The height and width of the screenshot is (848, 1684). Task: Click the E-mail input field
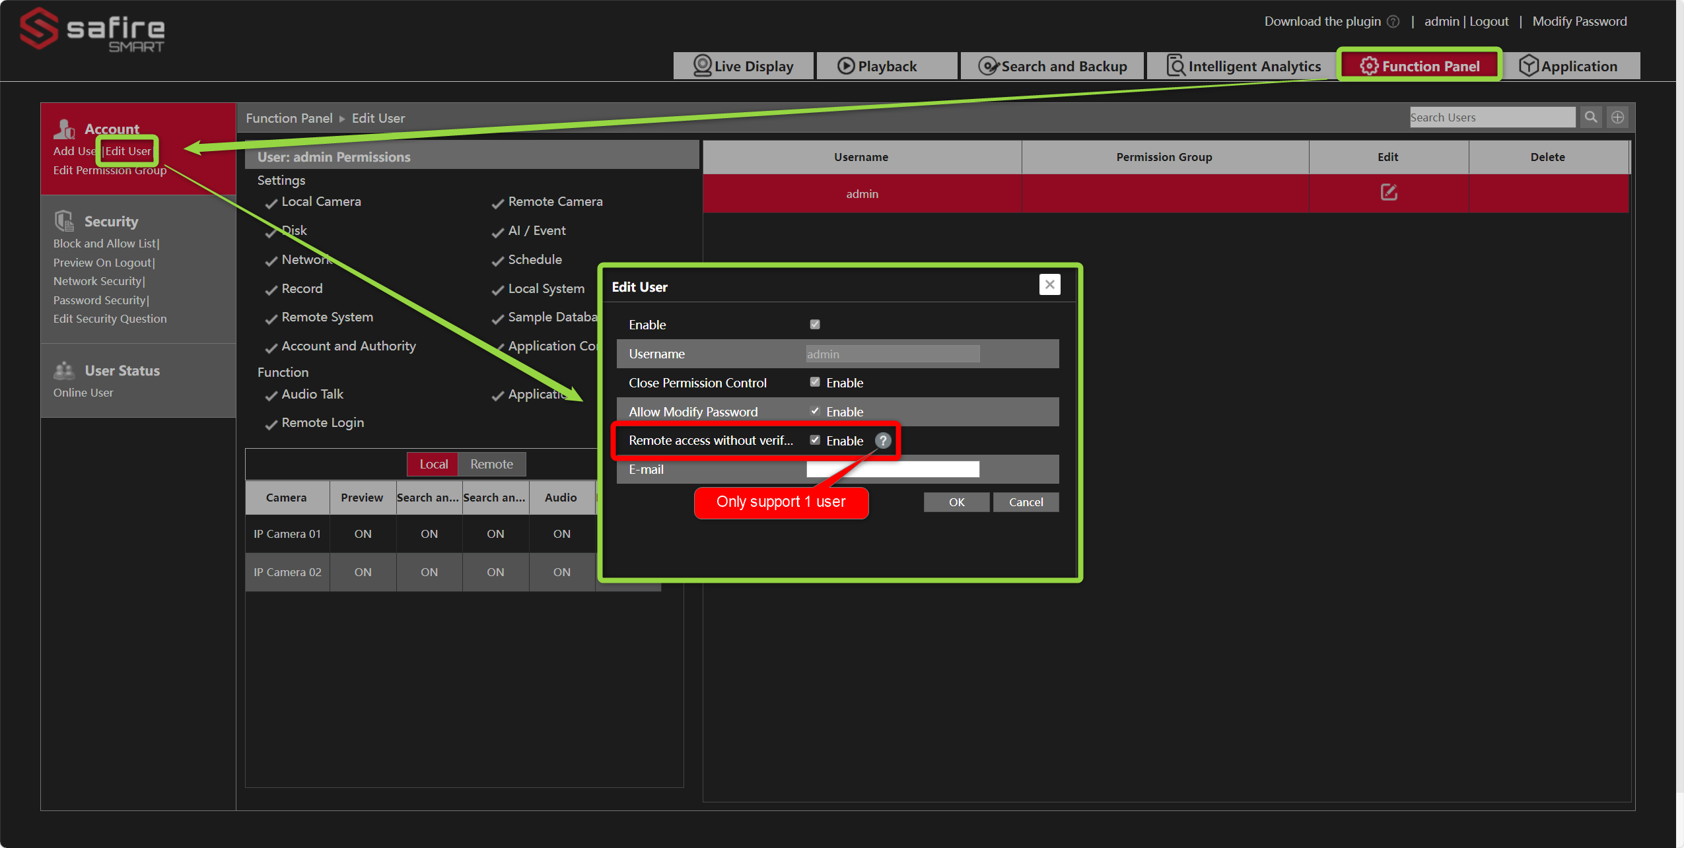892,469
